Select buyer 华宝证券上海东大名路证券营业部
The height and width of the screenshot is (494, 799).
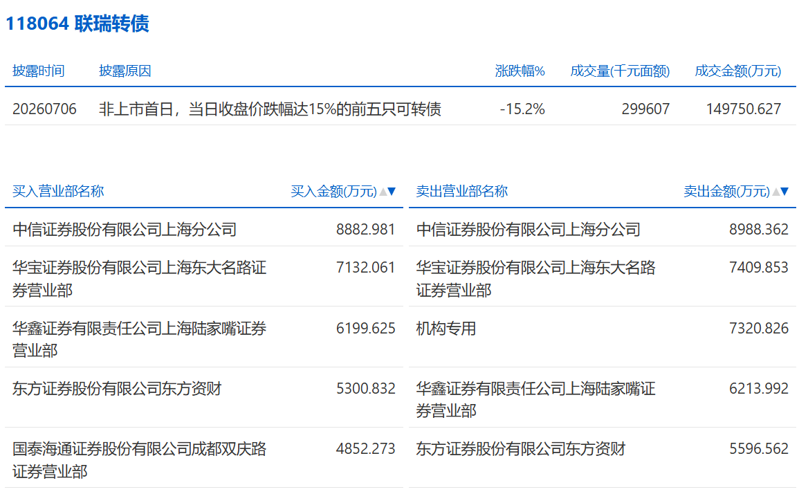click(x=139, y=278)
